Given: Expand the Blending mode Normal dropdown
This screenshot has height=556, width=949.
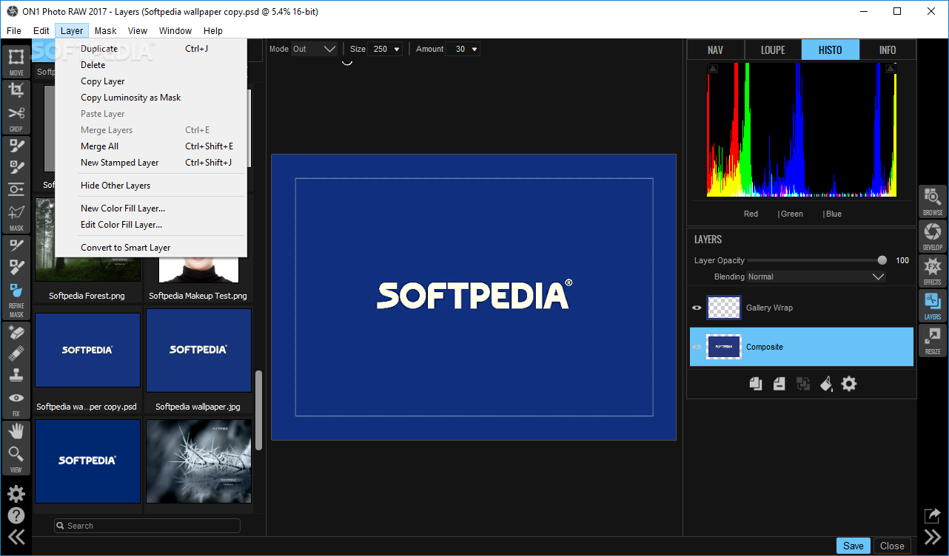Looking at the screenshot, I should [816, 277].
